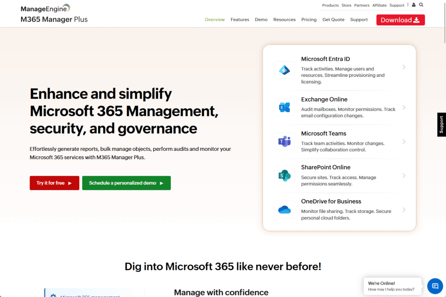
Task: Open the vertical Support side tab
Action: pyautogui.click(x=442, y=124)
